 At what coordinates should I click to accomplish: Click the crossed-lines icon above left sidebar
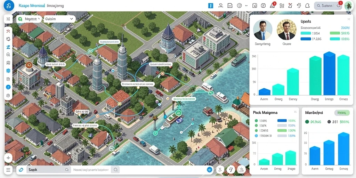(x=8, y=19)
